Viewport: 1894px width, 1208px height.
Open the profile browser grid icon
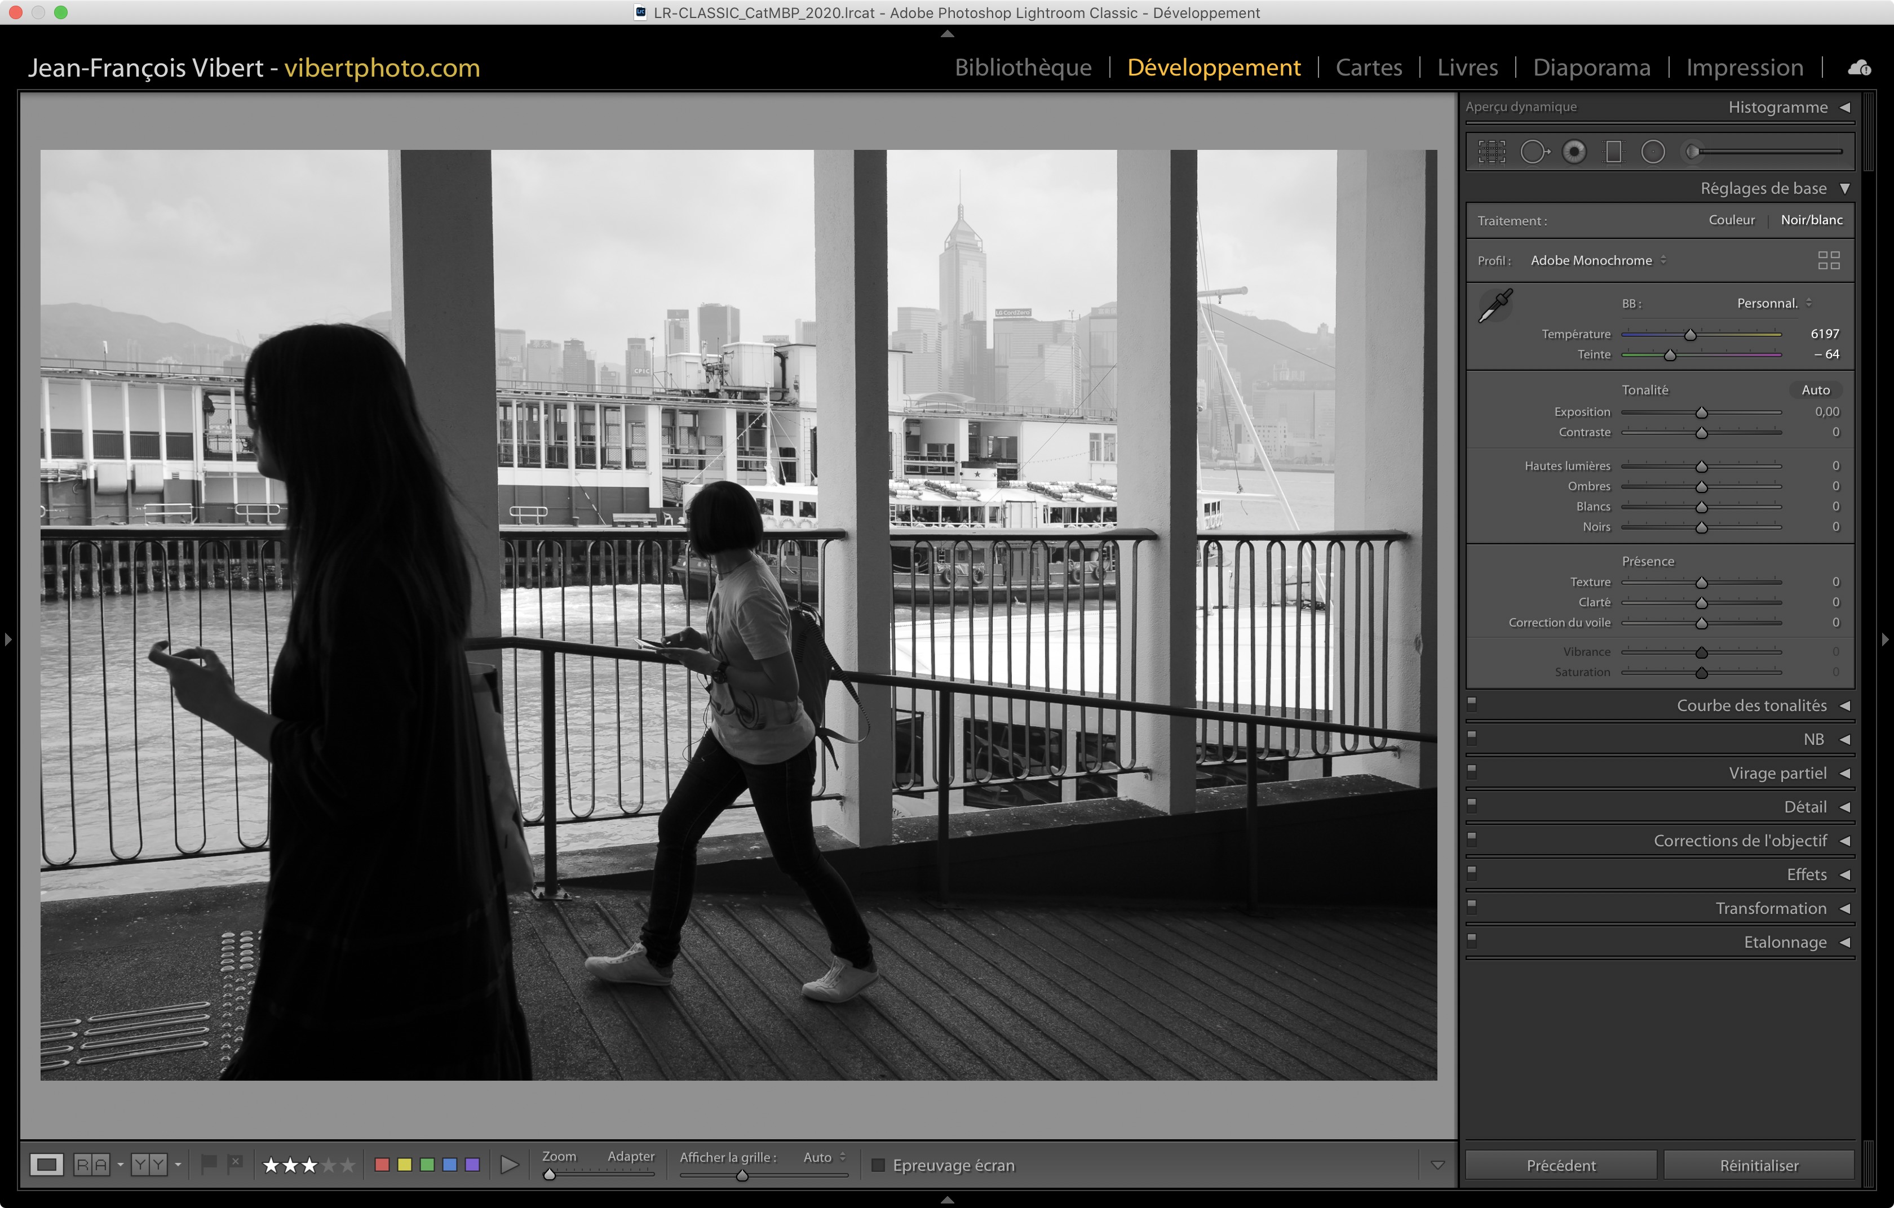pos(1829,260)
